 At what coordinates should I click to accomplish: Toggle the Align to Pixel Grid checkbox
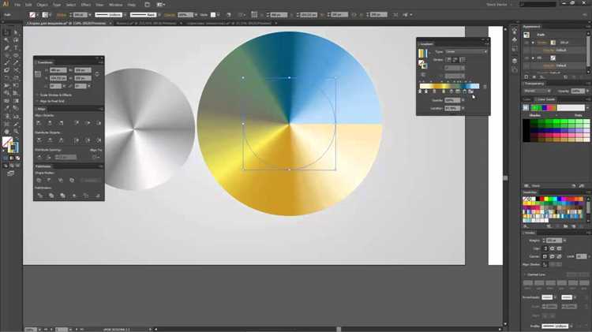pyautogui.click(x=37, y=101)
